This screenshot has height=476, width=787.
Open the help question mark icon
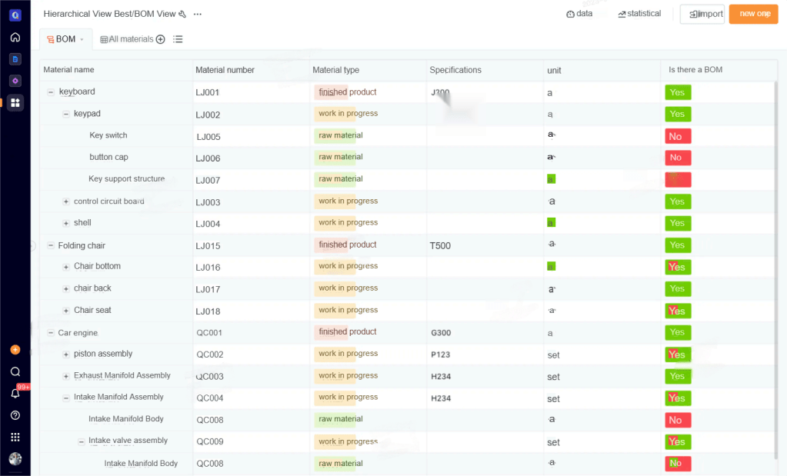15,415
